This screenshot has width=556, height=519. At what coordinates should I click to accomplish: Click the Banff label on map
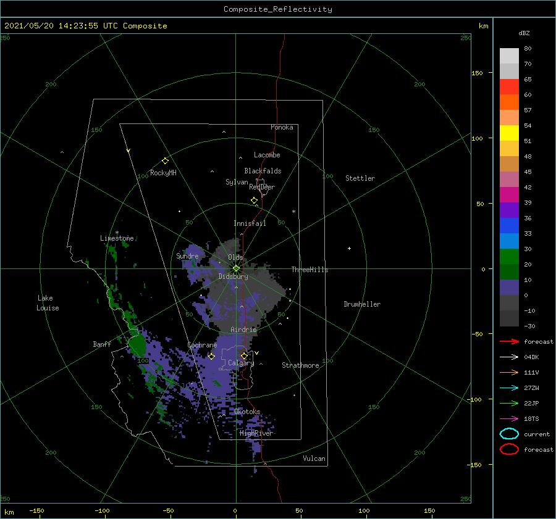click(102, 344)
